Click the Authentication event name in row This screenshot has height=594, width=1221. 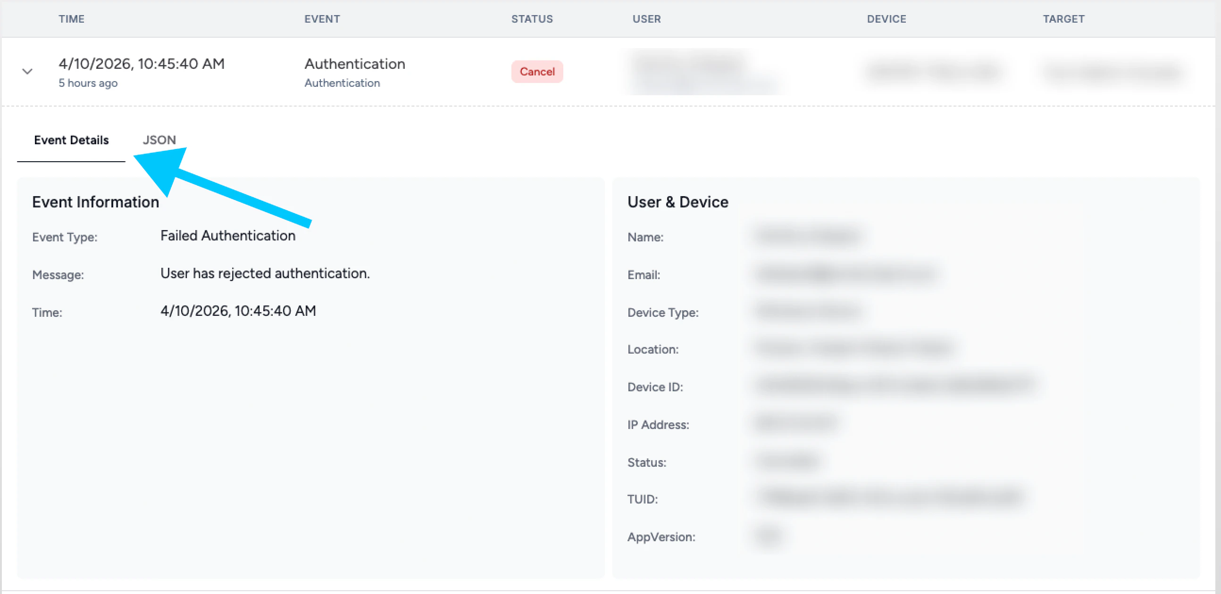(354, 64)
